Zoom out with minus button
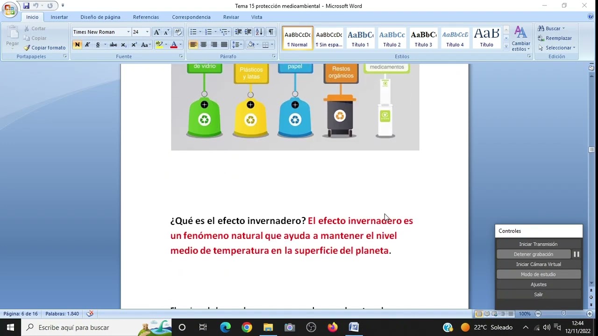The height and width of the screenshot is (336, 598). coord(538,314)
